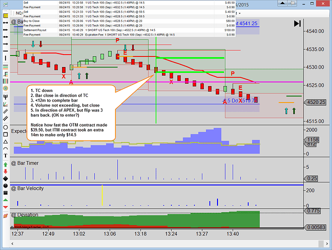The image size is (332, 250).
Task: Click the 0.775 value marker
Action: (x=312, y=210)
